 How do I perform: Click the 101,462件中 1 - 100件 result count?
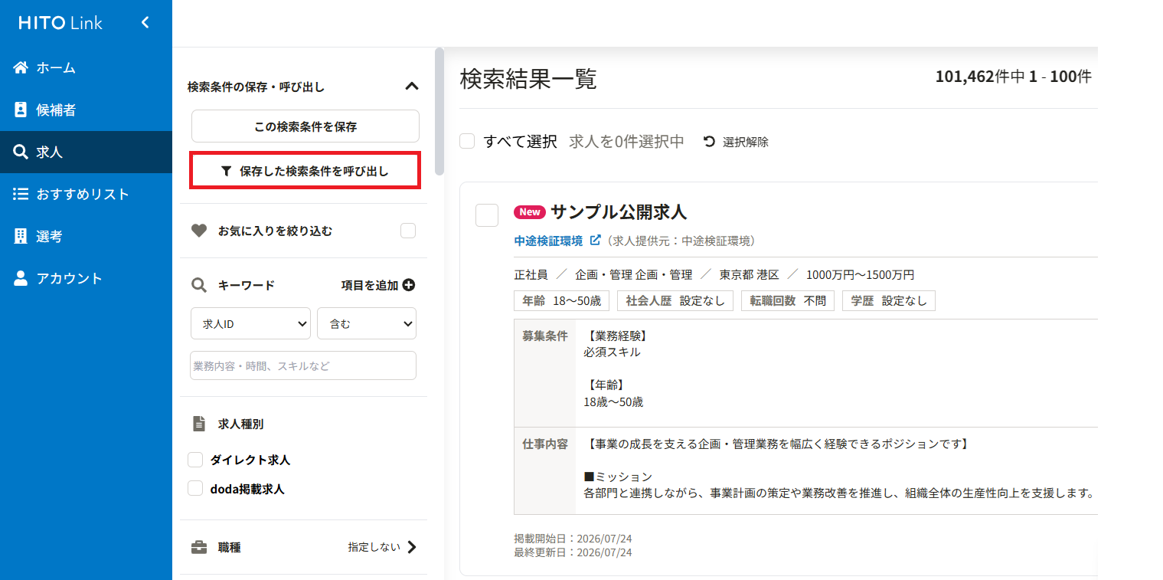tap(1014, 77)
